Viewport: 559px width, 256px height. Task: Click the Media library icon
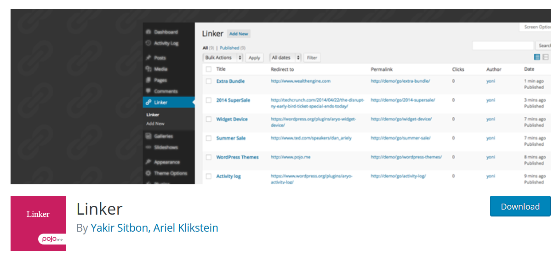148,69
